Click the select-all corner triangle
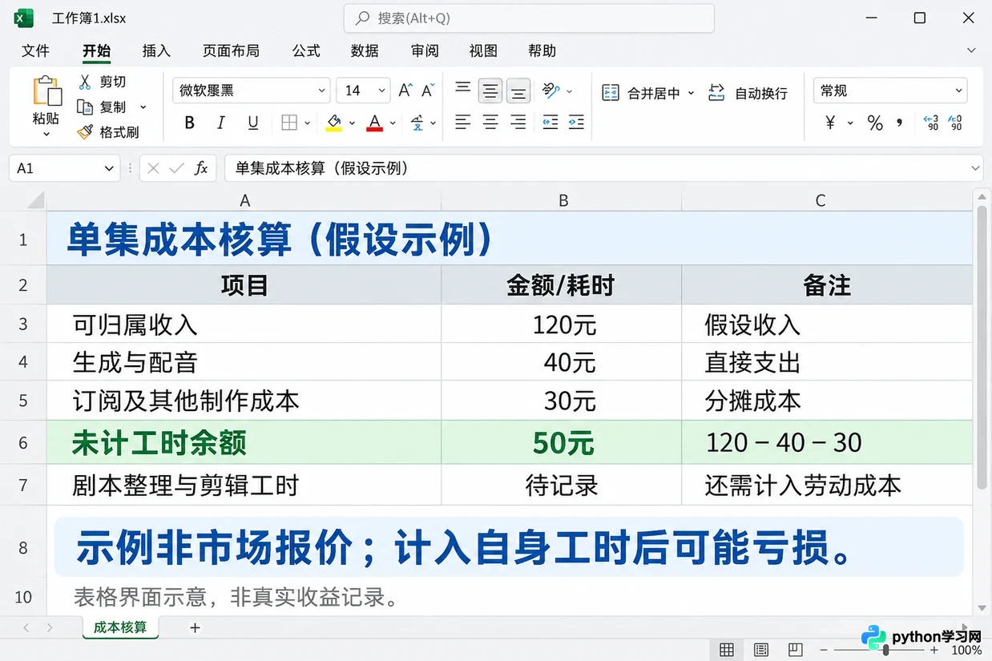The image size is (992, 661). pos(36,201)
